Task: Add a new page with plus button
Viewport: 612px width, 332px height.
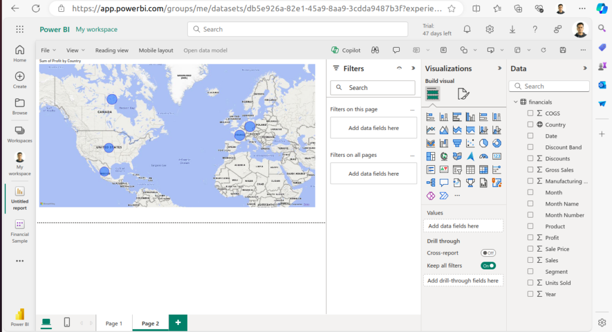Action: pos(178,322)
